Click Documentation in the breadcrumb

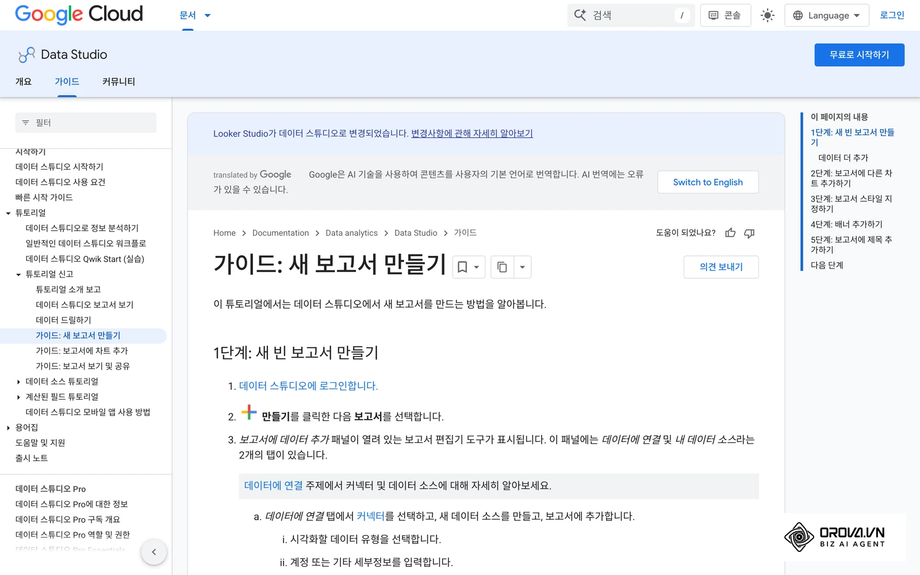pyautogui.click(x=281, y=233)
